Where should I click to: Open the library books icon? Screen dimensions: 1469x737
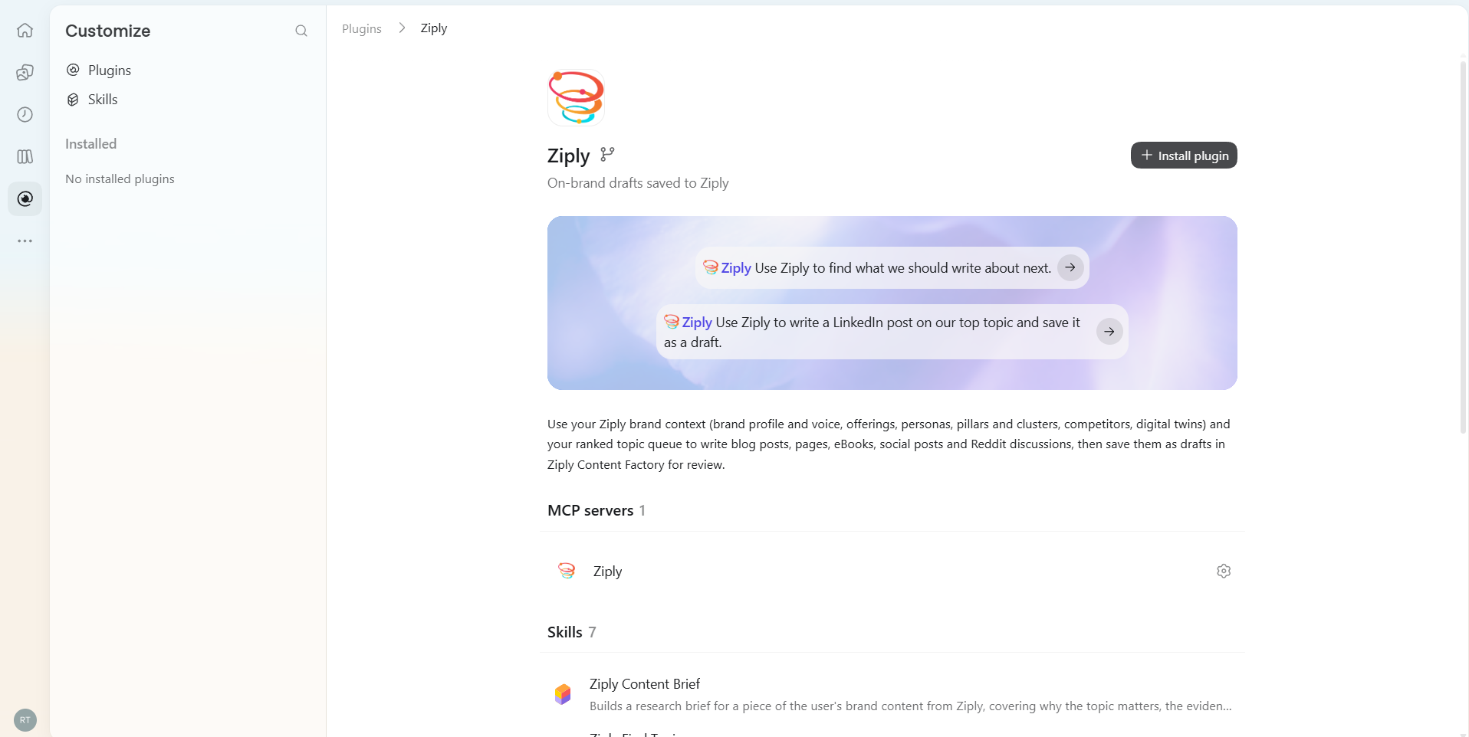(25, 156)
